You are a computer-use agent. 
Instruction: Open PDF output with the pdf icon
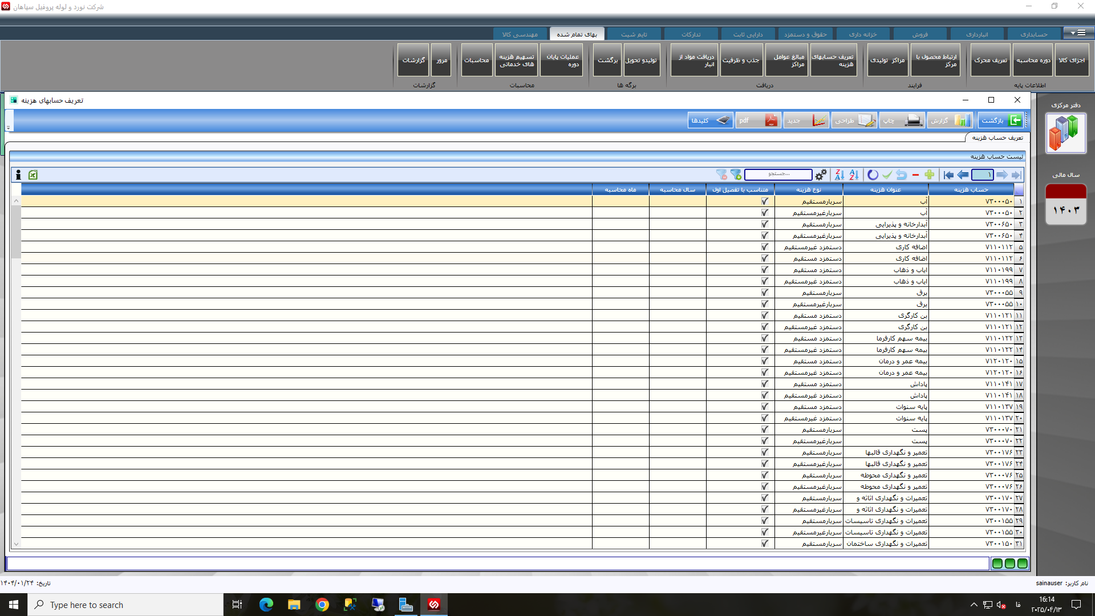click(x=759, y=120)
